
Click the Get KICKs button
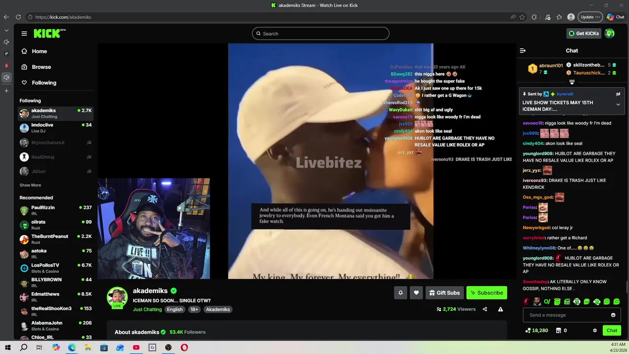(x=584, y=33)
